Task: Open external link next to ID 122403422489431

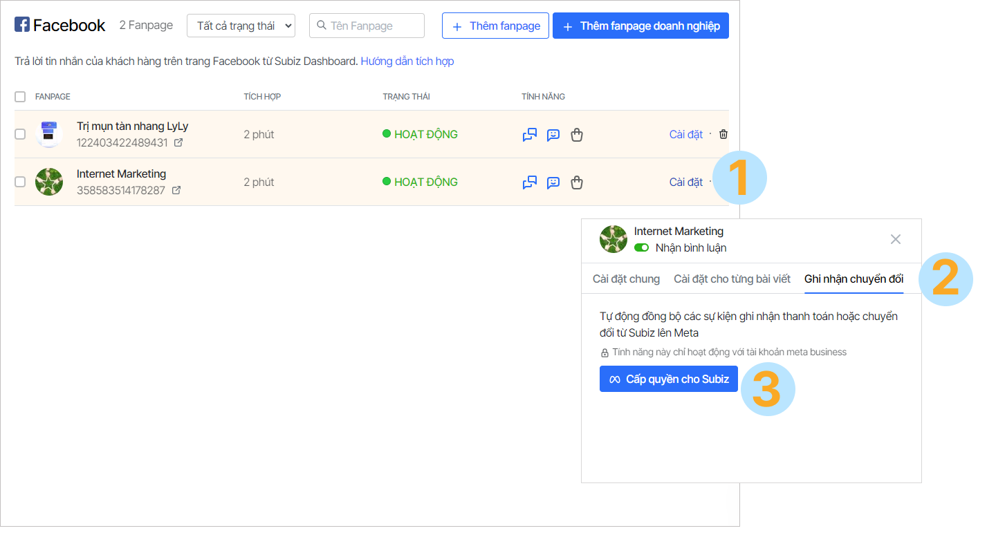Action: click(x=178, y=143)
